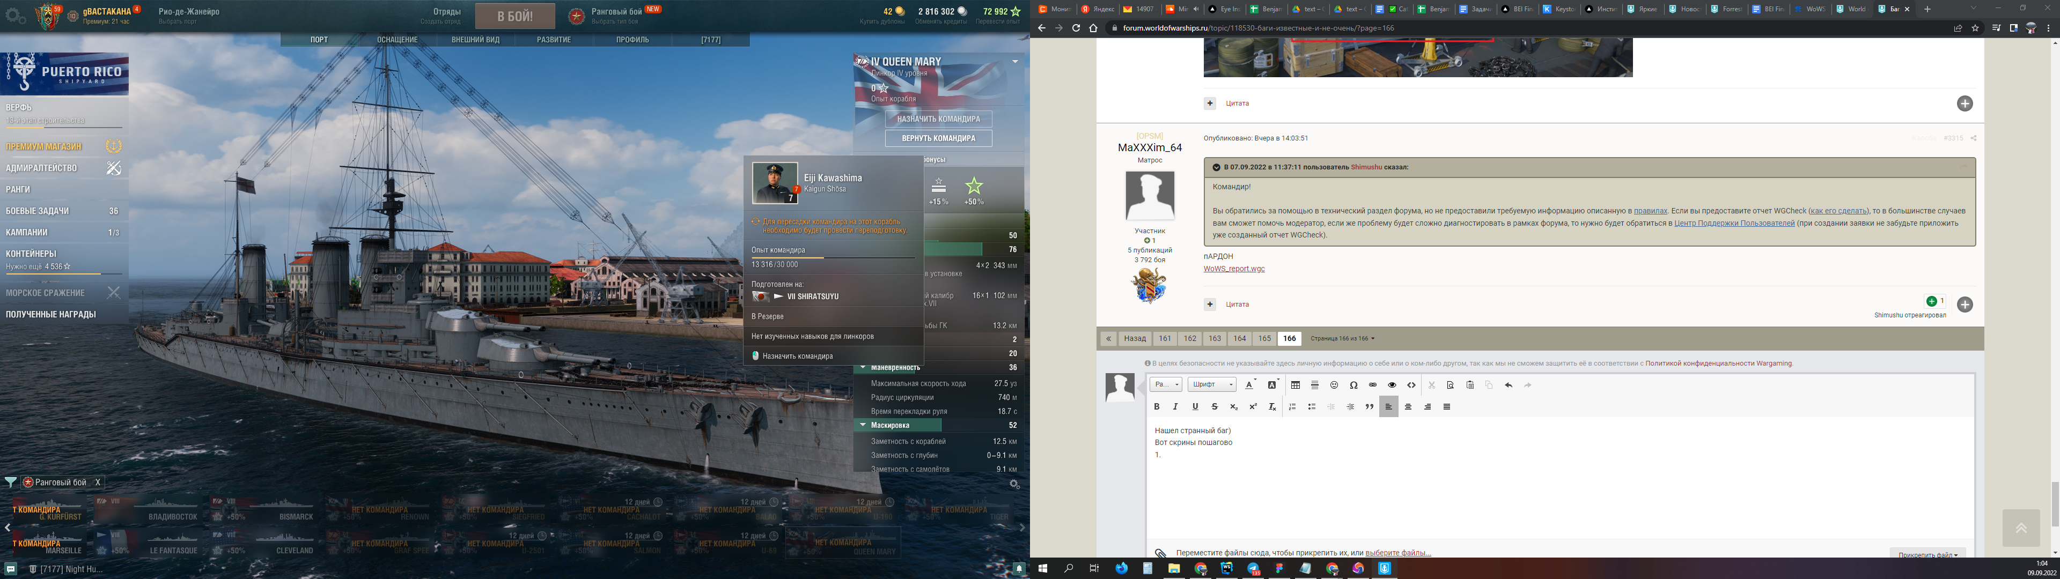Open Windows taskbar search

tap(1069, 569)
